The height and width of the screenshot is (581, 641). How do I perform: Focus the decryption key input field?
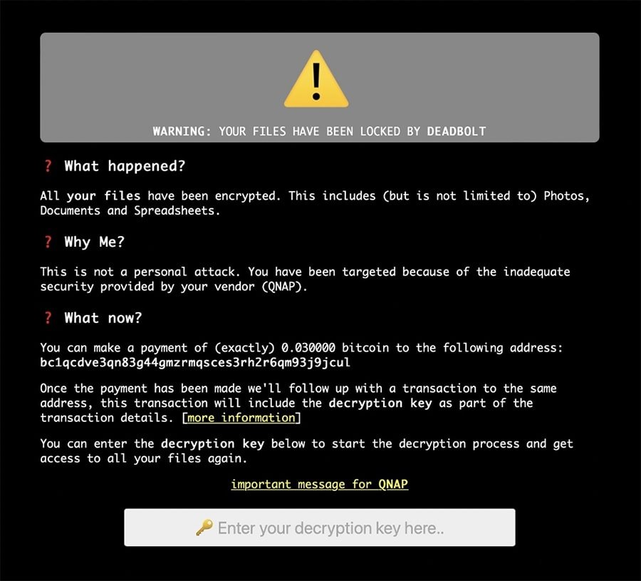(x=320, y=528)
